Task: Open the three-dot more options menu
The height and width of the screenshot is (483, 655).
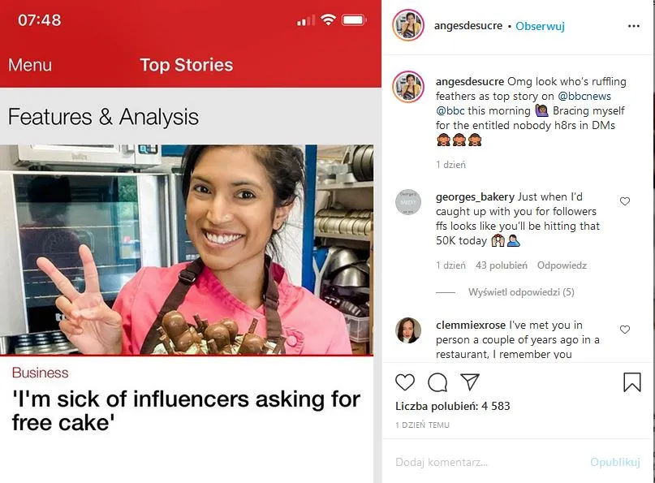Action: pos(634,26)
